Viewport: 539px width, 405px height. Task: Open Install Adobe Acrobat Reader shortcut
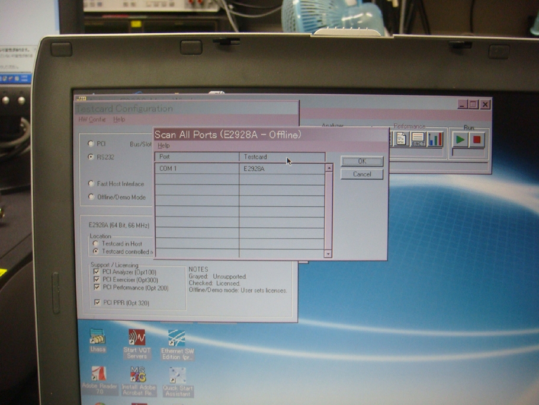[x=139, y=381]
